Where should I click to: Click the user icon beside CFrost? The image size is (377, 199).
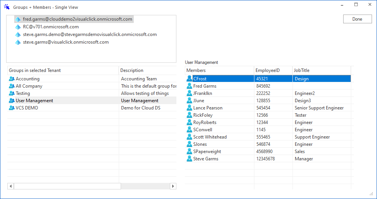click(189, 79)
